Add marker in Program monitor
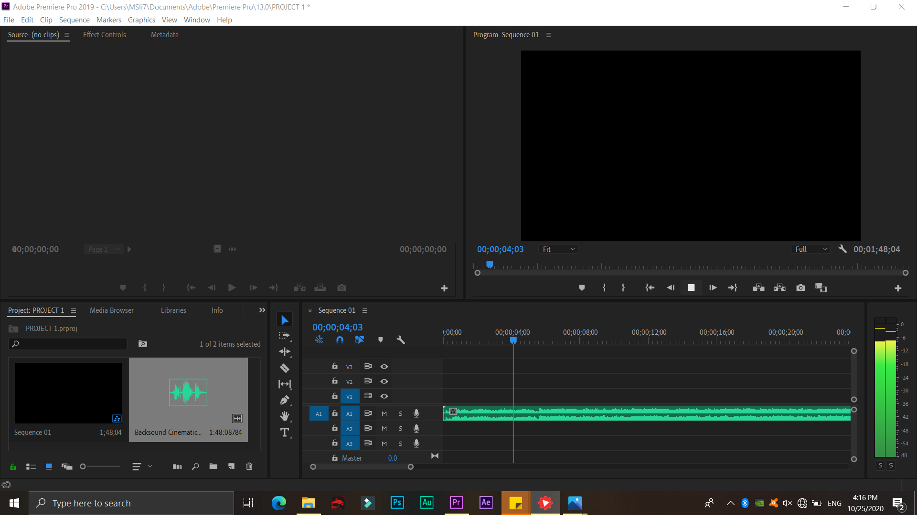The width and height of the screenshot is (917, 515). [582, 288]
